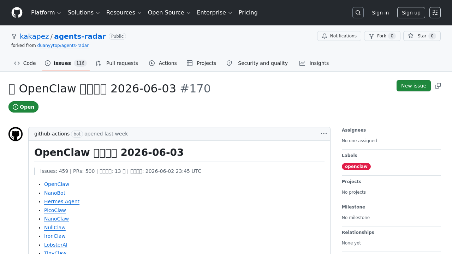The image size is (452, 254).
Task: Click the bot badge next to author
Action: pyautogui.click(x=77, y=134)
